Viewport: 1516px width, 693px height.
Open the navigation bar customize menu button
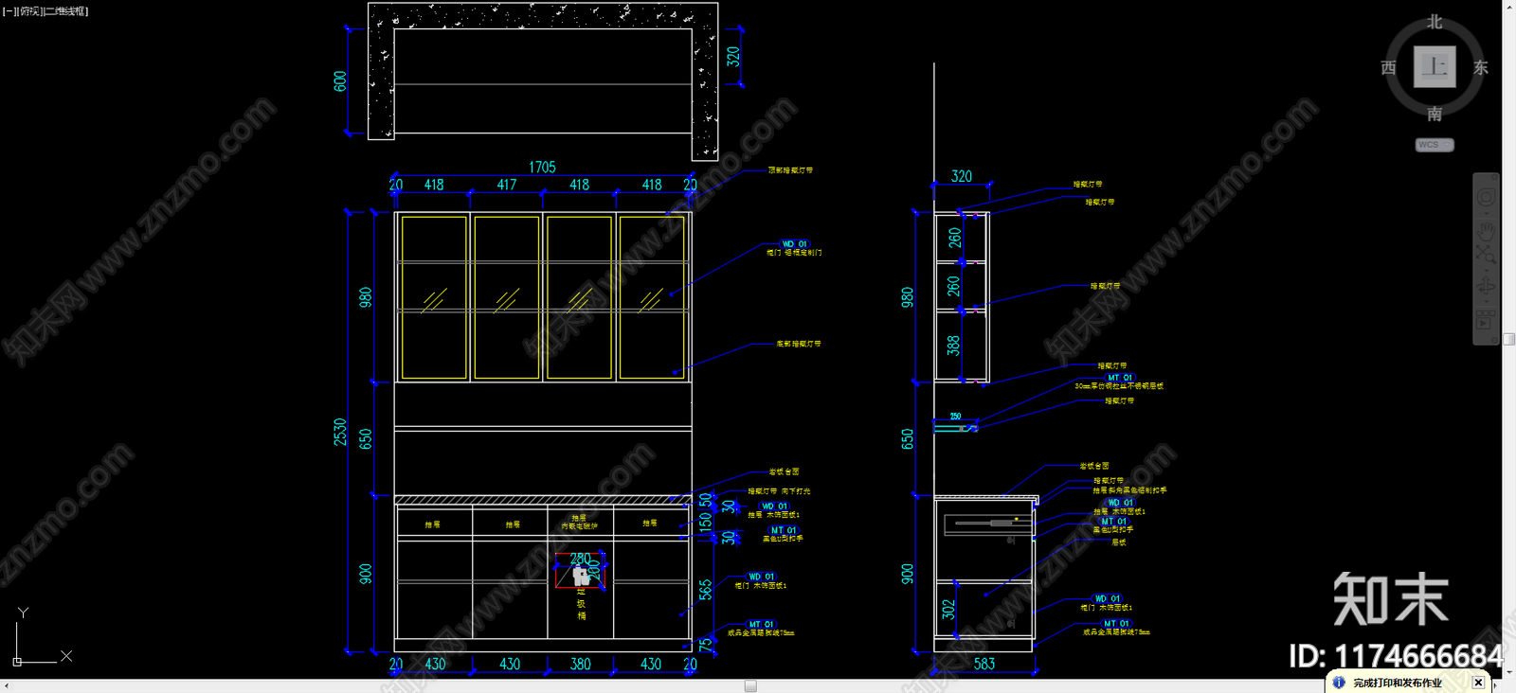point(1494,339)
